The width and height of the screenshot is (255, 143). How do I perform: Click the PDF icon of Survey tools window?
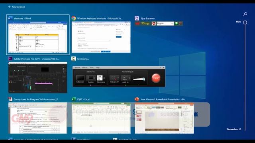[10, 99]
